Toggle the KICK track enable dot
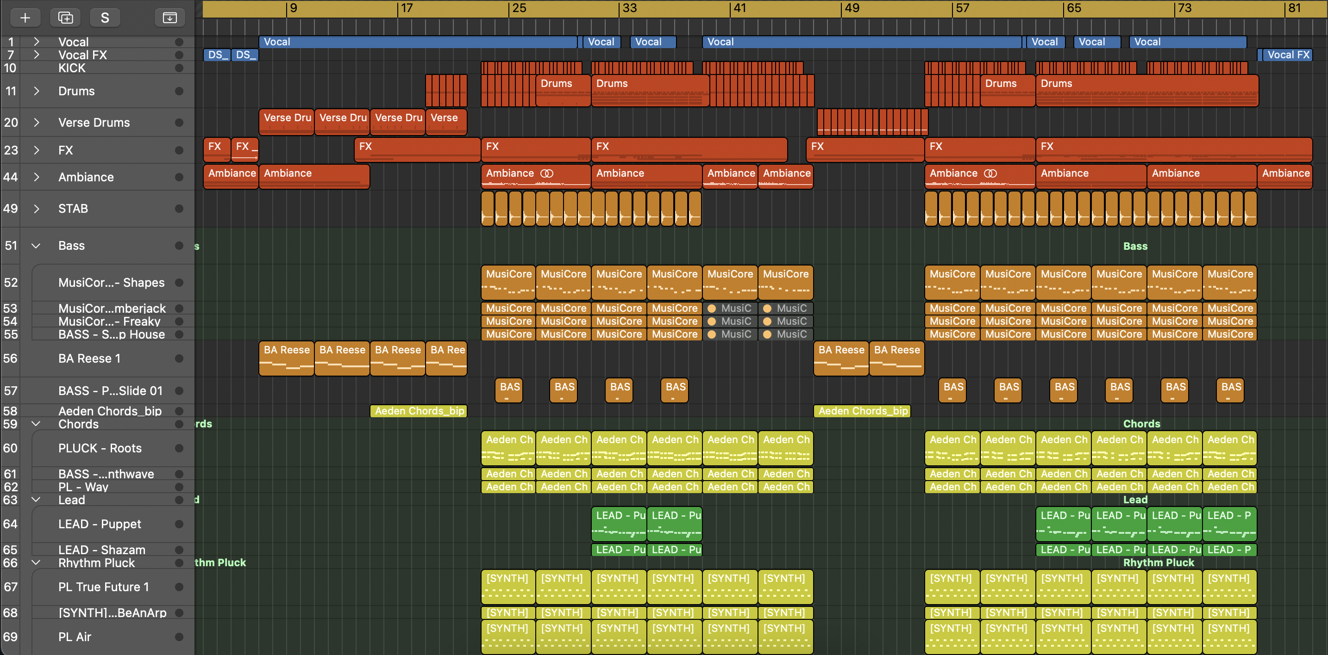This screenshot has width=1328, height=655. (x=179, y=68)
